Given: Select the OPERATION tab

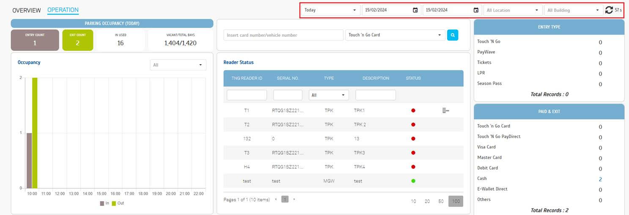Looking at the screenshot, I should 63,10.
